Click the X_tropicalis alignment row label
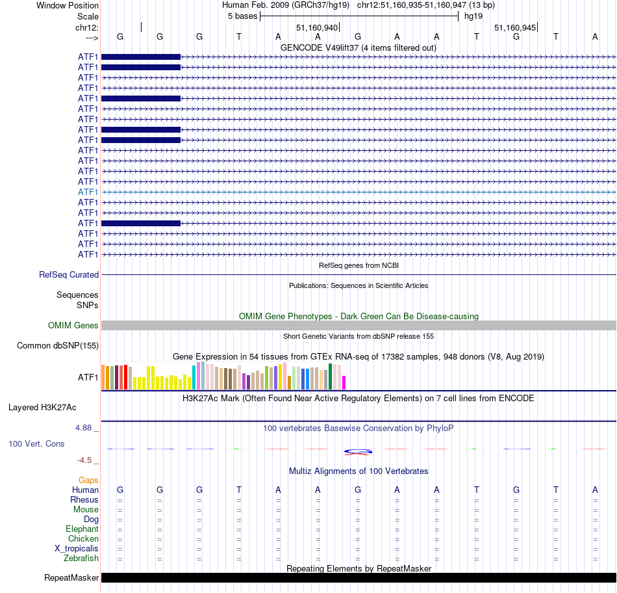 [77, 549]
